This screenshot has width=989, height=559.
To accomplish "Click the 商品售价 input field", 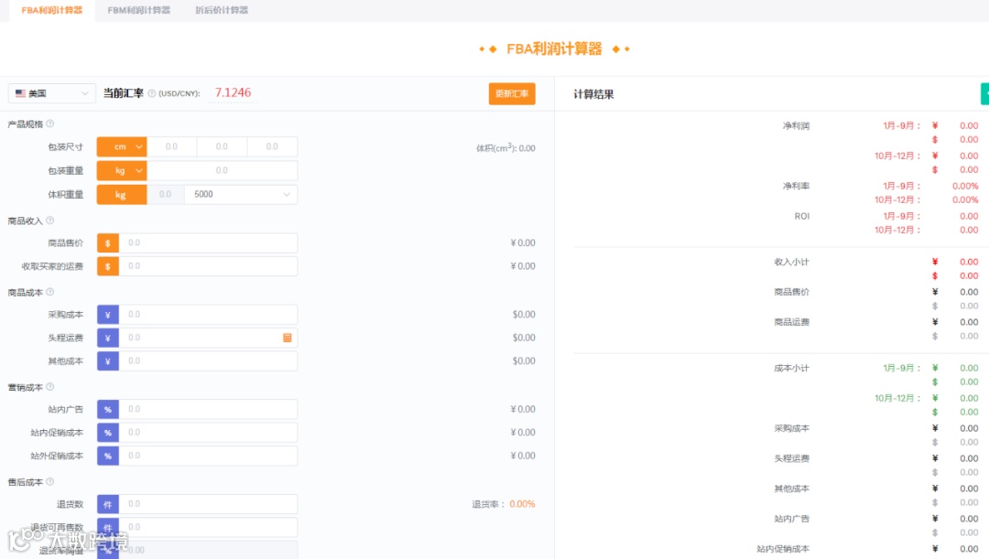I will pos(208,242).
